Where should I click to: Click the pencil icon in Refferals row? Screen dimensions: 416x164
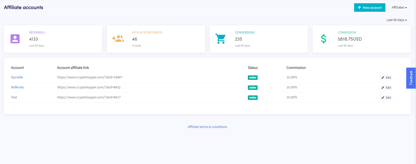point(383,88)
